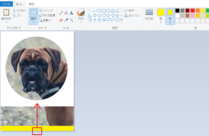Select the Pentagon shape
The width and height of the screenshot is (209, 136).
pos(99,15)
